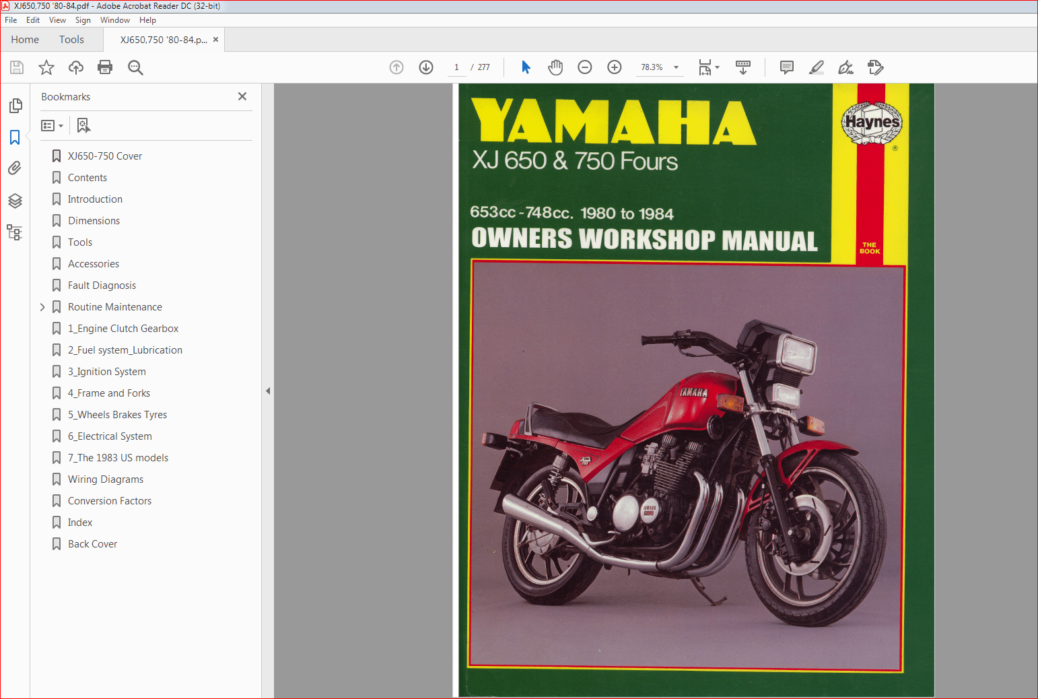Print the document with printer icon
The height and width of the screenshot is (699, 1038).
coord(105,67)
